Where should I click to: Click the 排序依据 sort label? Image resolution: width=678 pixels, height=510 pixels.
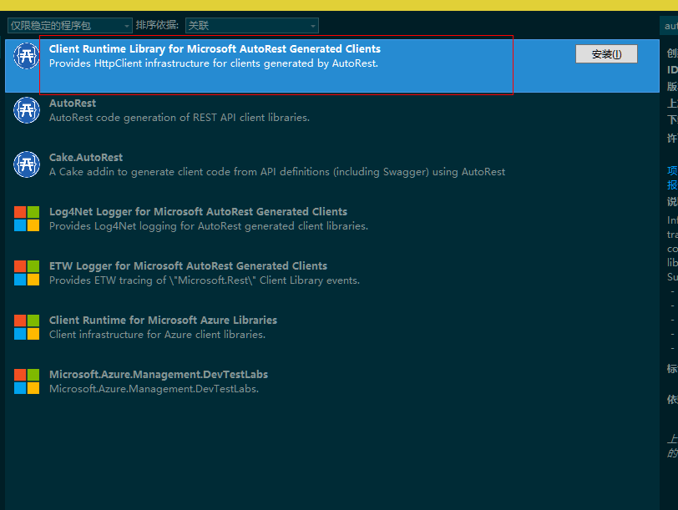157,25
